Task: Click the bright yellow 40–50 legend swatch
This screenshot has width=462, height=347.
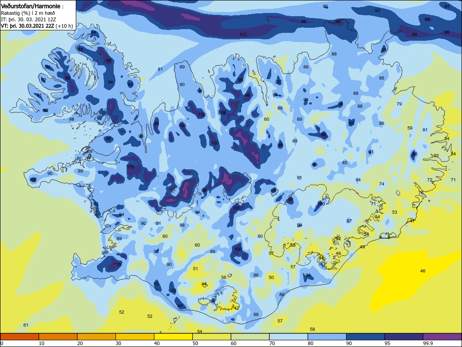Action: [173, 337]
